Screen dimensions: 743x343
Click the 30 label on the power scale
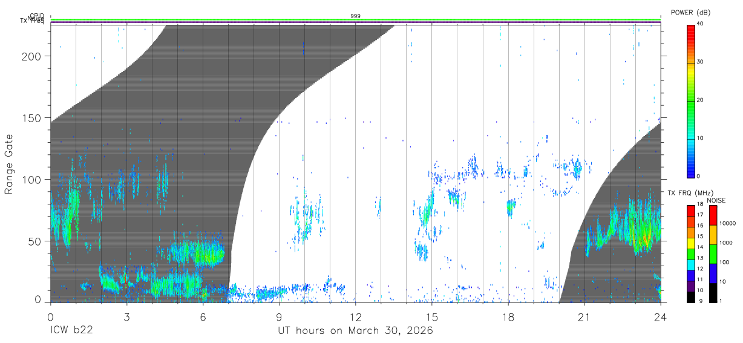tap(699, 62)
